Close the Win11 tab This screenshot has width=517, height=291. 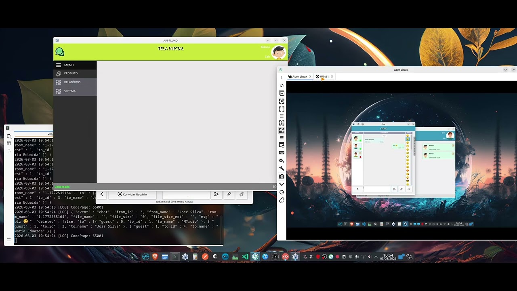tap(332, 76)
